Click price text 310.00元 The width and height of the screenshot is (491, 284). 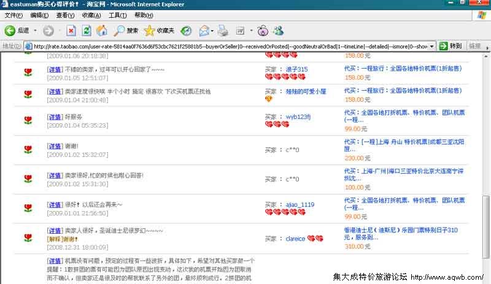[357, 247]
